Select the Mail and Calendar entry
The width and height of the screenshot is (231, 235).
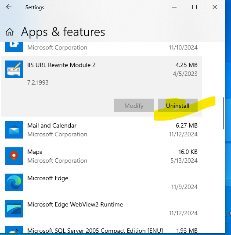click(101, 130)
